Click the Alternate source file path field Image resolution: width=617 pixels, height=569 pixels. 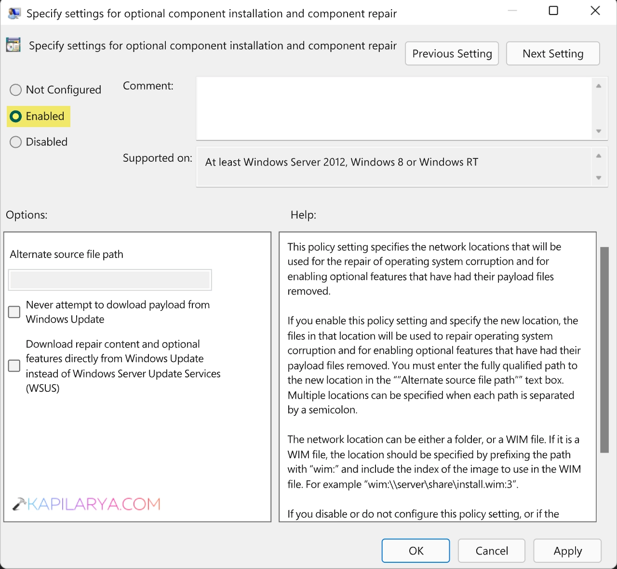point(110,280)
